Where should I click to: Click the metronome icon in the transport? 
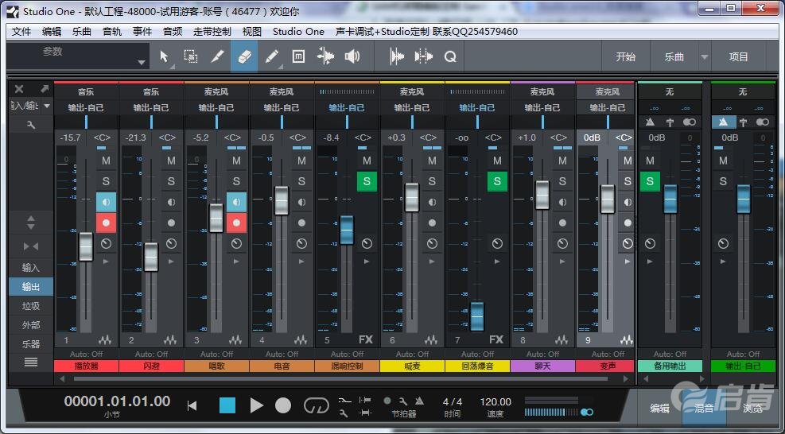[x=419, y=401]
